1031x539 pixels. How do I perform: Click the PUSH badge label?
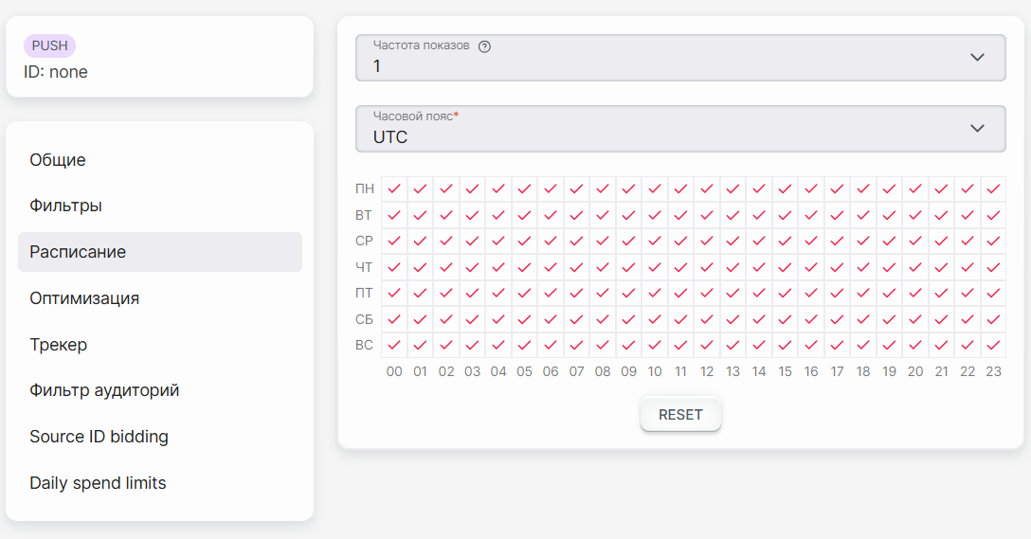(50, 46)
